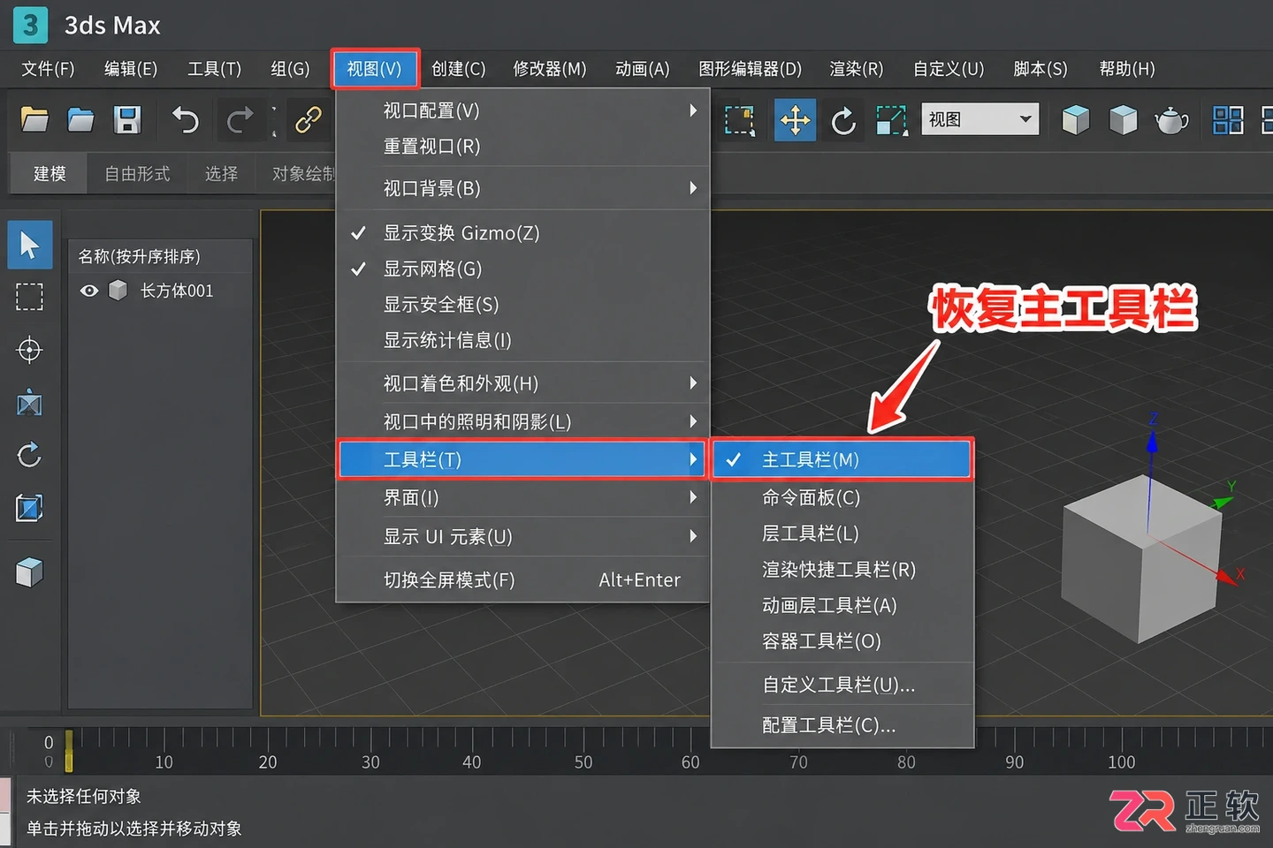Toggle 主工具栏(M) in the submenu

(x=842, y=459)
